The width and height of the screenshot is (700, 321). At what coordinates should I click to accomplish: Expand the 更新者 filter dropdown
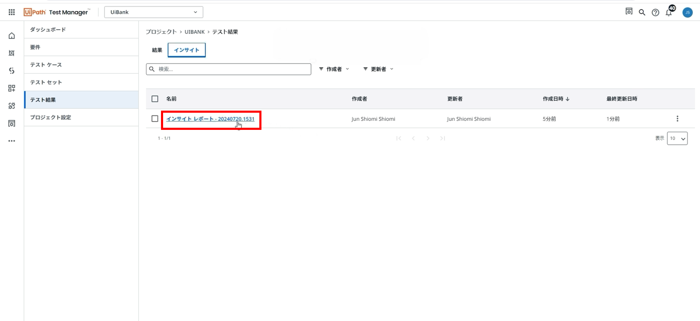tap(378, 69)
